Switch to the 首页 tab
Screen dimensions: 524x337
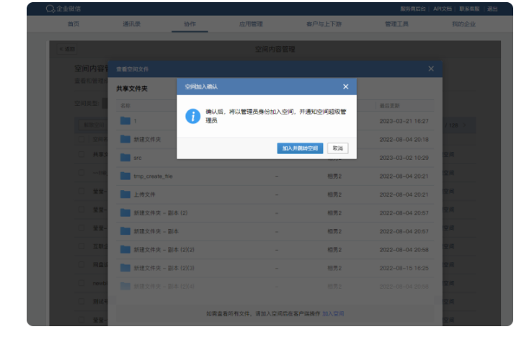(74, 24)
